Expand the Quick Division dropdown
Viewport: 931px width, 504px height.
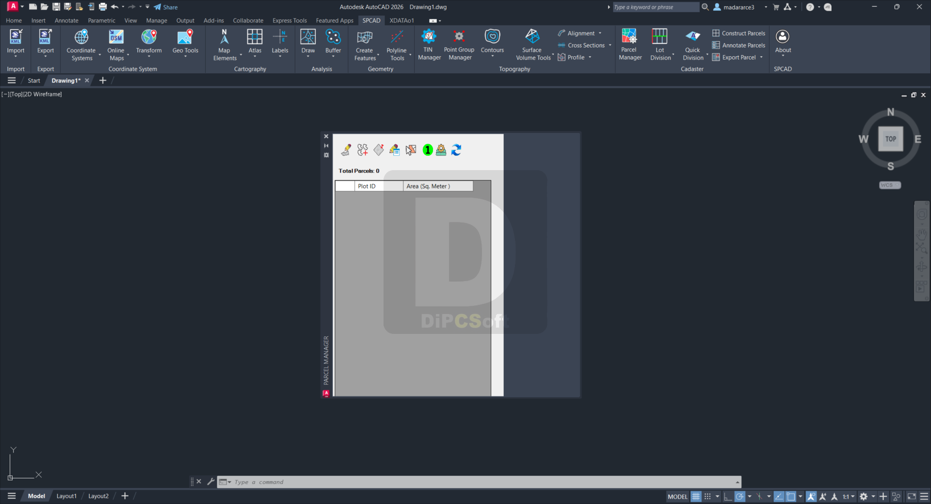click(x=707, y=54)
